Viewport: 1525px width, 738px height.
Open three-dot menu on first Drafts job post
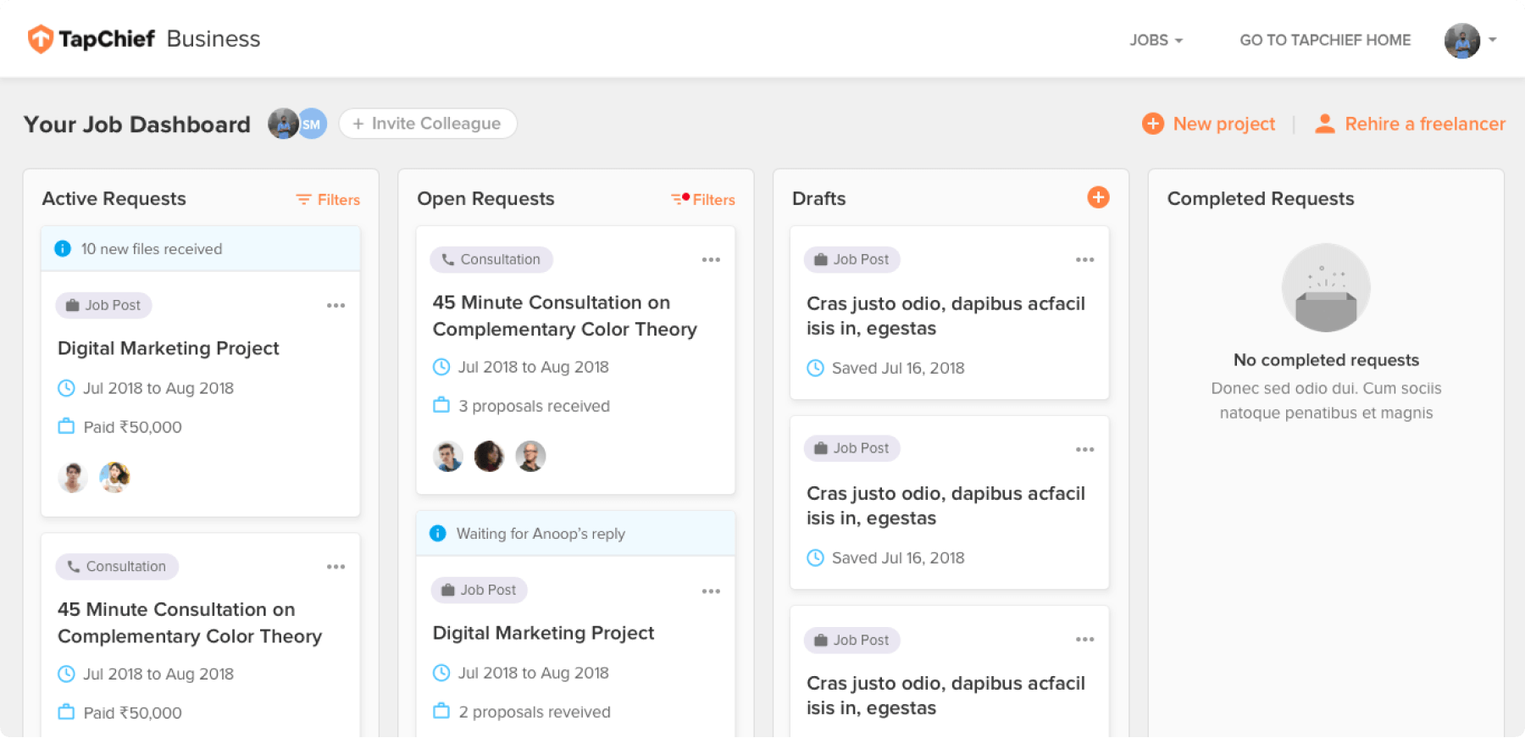coord(1084,260)
